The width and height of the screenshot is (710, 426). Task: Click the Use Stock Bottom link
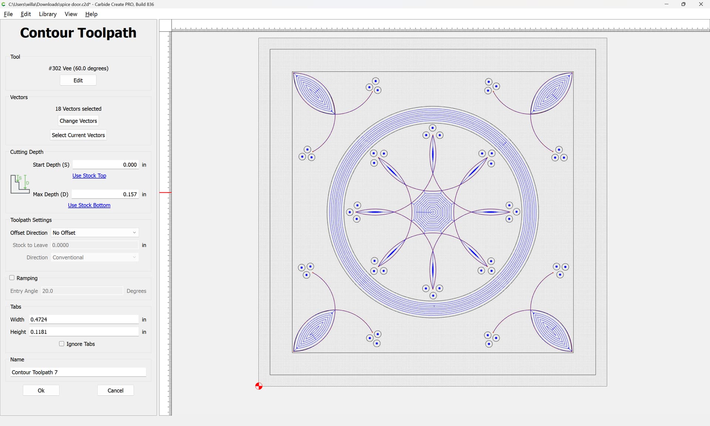coord(89,205)
